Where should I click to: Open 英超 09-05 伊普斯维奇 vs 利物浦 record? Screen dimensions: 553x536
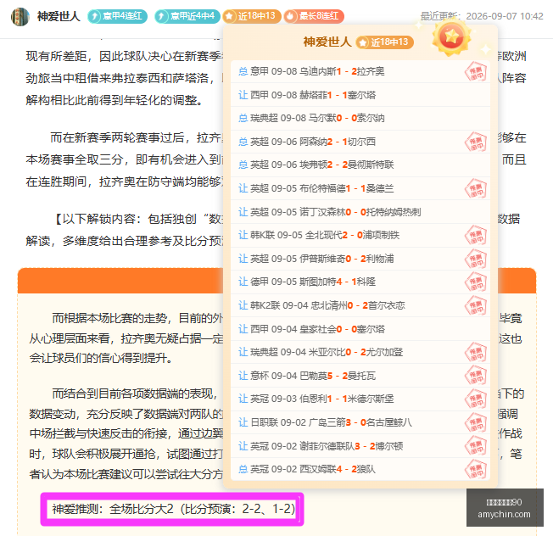click(360, 259)
